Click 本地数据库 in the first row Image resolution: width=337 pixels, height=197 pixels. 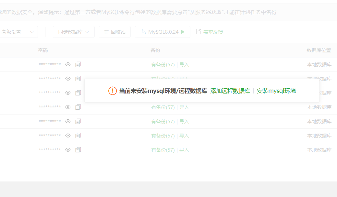319,64
